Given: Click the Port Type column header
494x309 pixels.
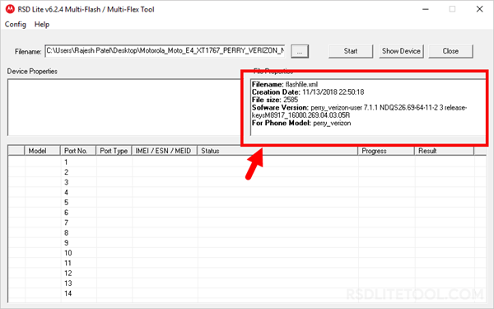Looking at the screenshot, I should 114,151.
